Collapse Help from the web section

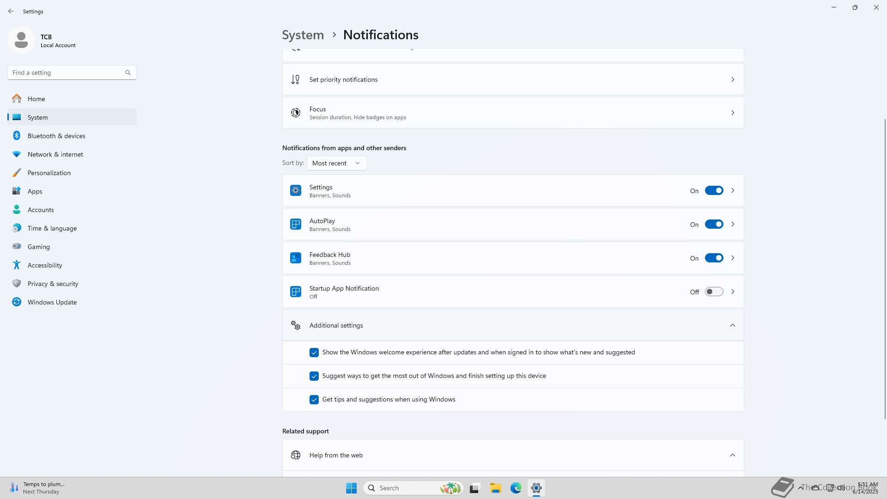[732, 455]
